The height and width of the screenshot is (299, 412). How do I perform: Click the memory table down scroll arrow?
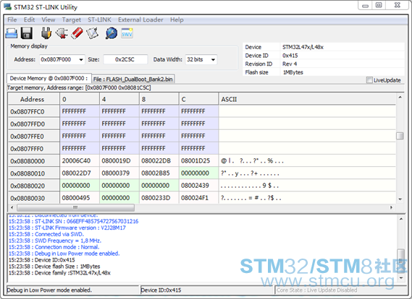400,199
